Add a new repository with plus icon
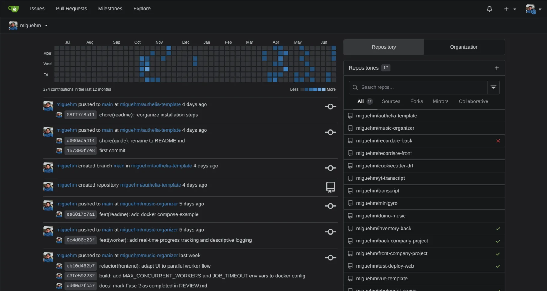 497,68
